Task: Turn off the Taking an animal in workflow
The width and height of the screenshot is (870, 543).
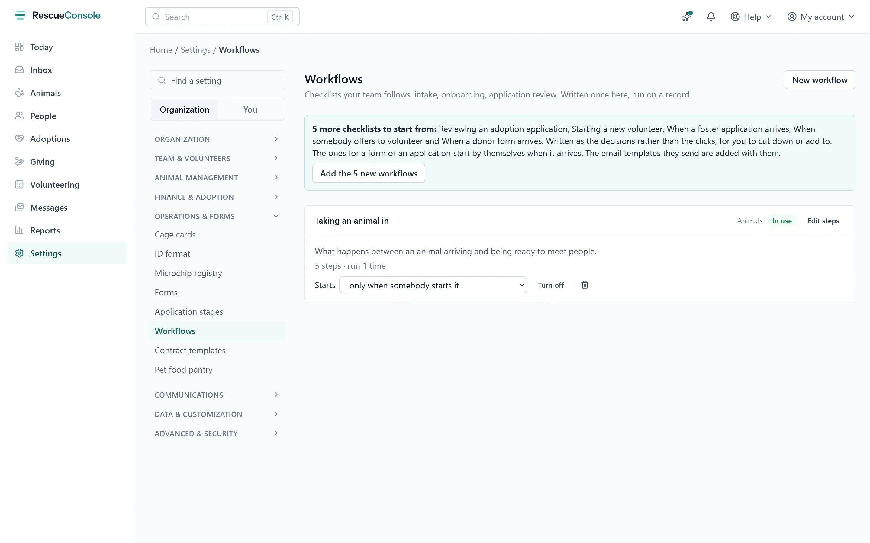Action: [550, 285]
